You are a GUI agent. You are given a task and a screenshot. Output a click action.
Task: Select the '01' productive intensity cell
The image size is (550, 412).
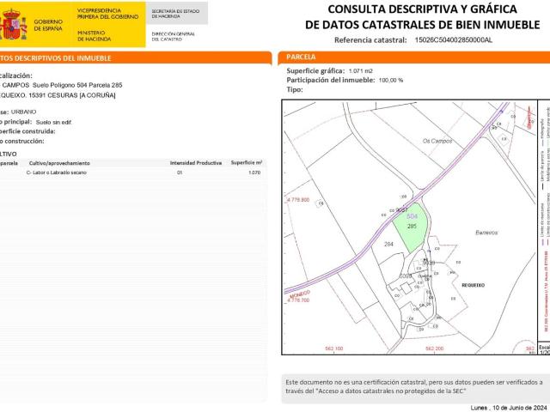(x=180, y=173)
